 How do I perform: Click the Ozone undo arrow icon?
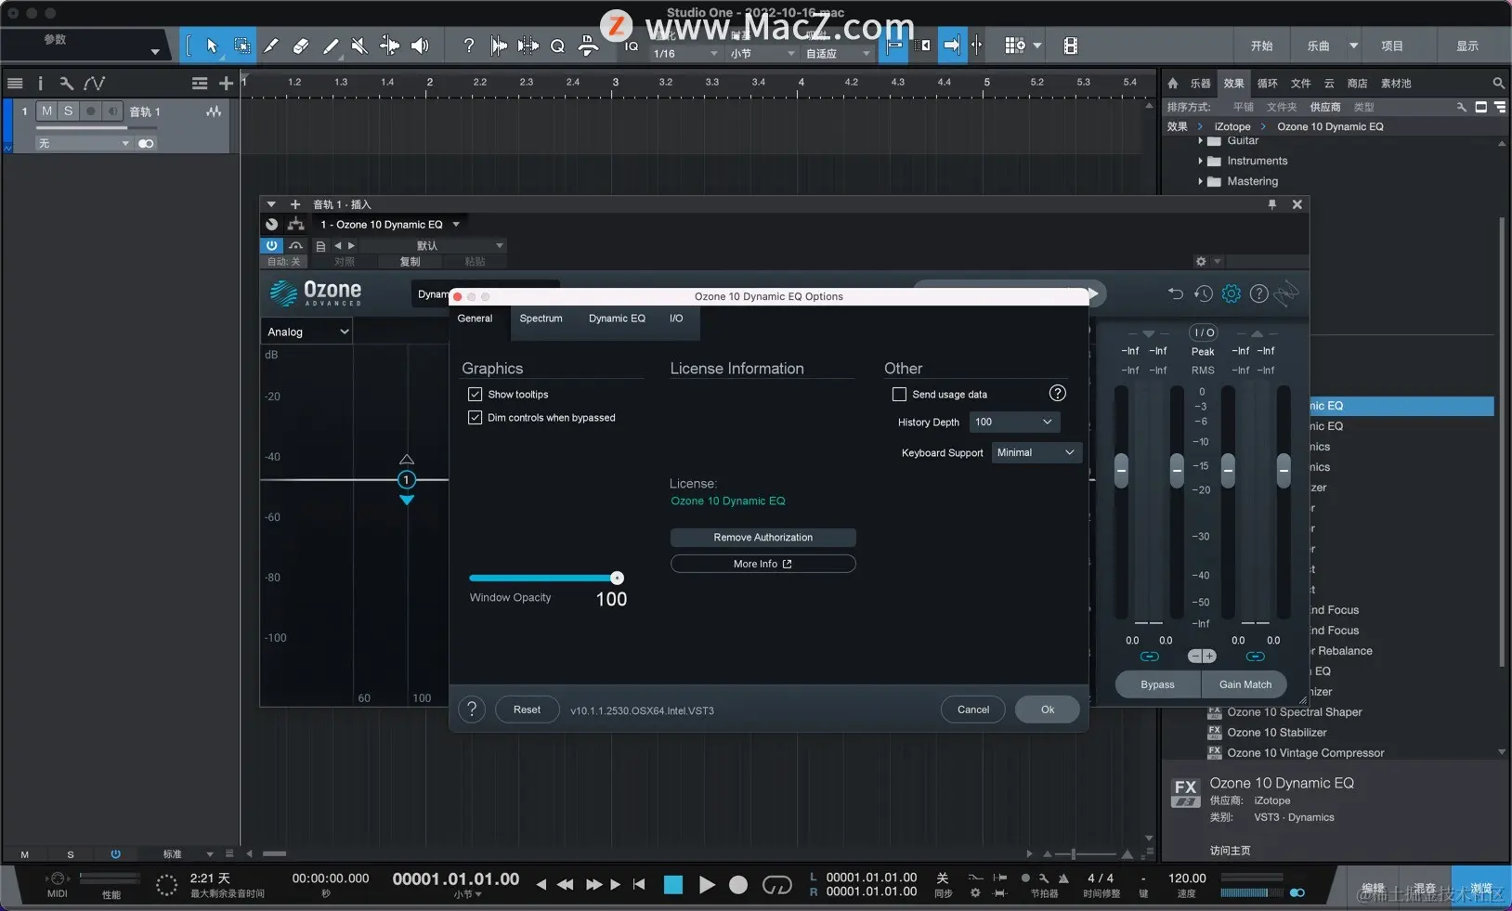click(1175, 293)
